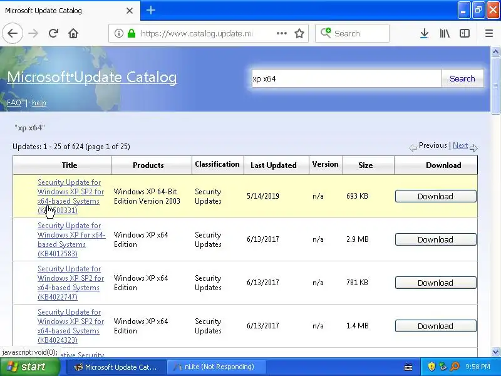Go to the Next results page

tap(460, 145)
